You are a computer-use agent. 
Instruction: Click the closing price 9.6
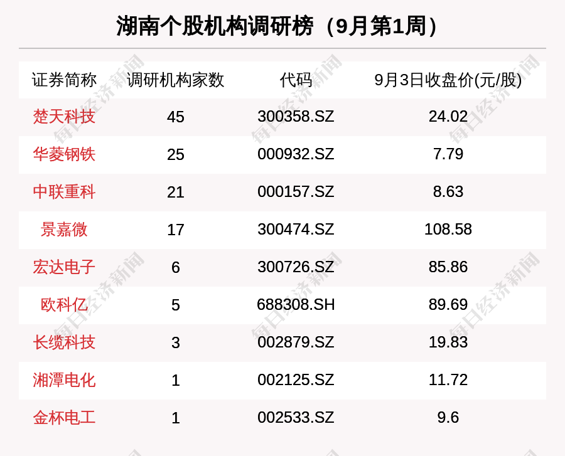pyautogui.click(x=448, y=418)
